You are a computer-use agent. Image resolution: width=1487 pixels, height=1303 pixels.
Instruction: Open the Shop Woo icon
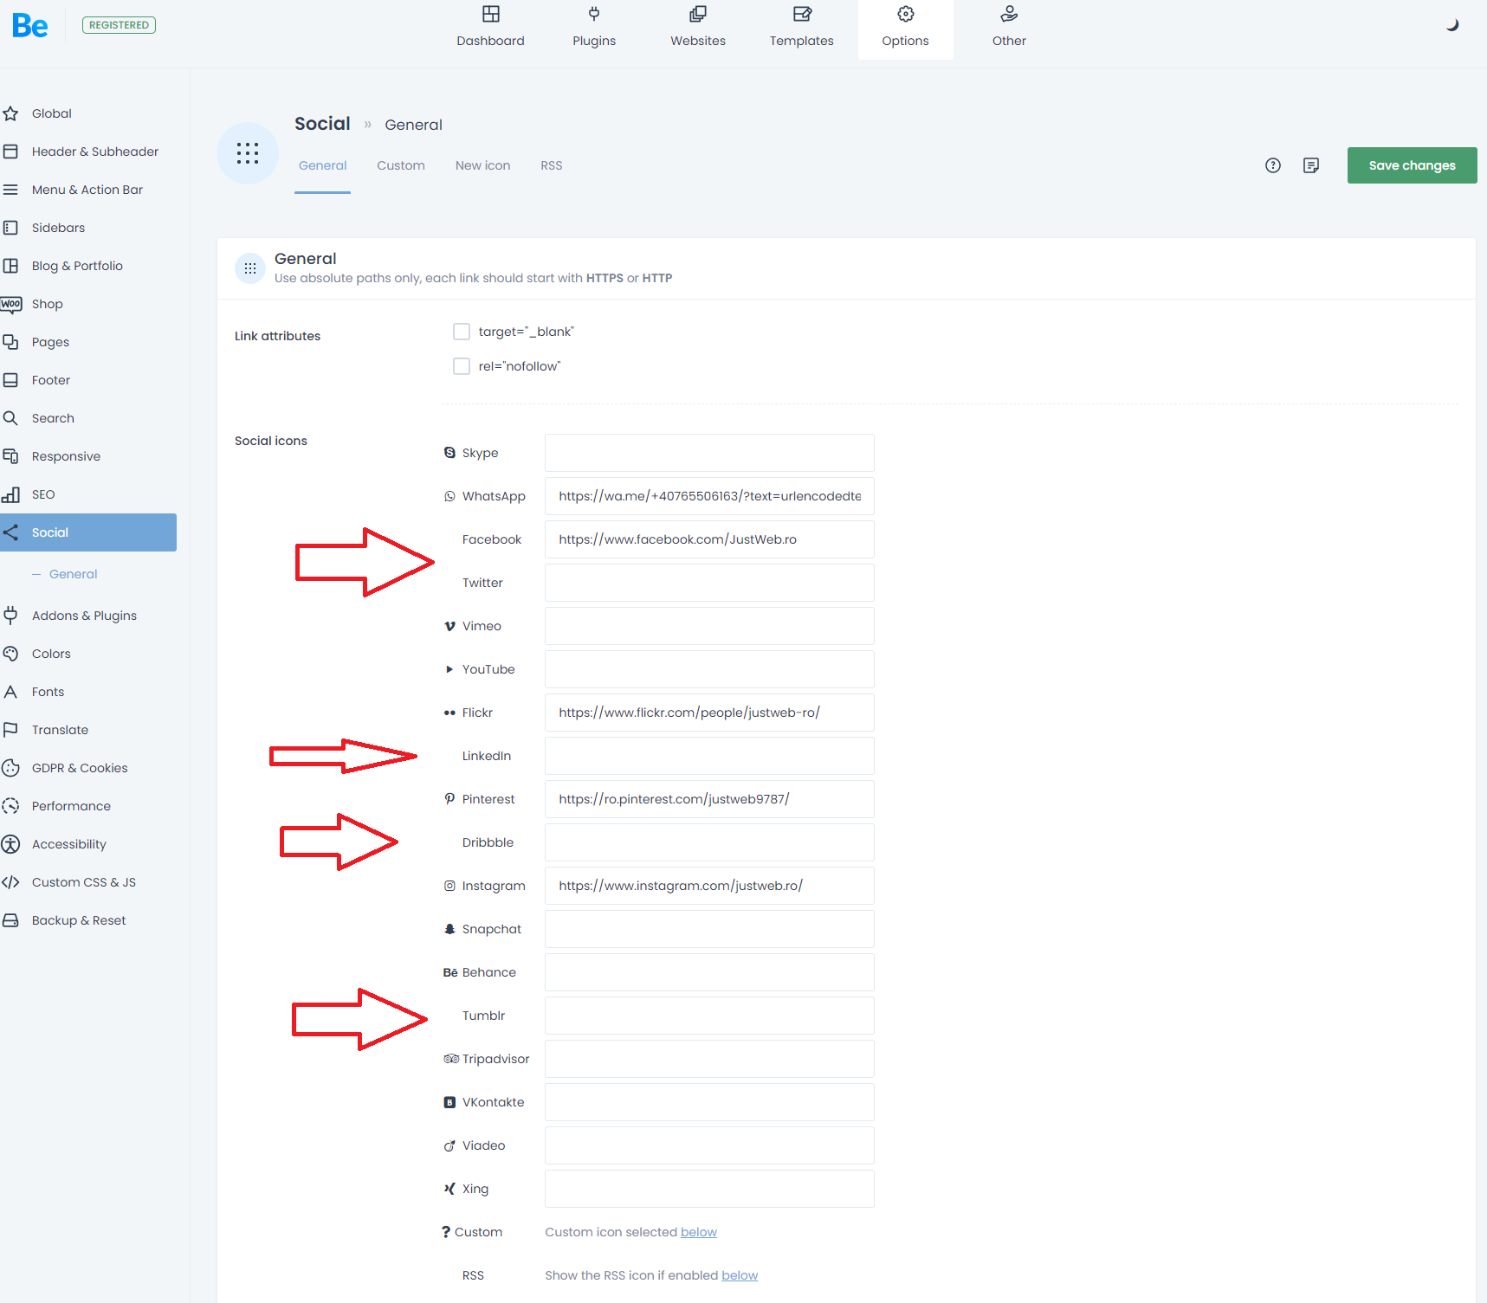(10, 304)
